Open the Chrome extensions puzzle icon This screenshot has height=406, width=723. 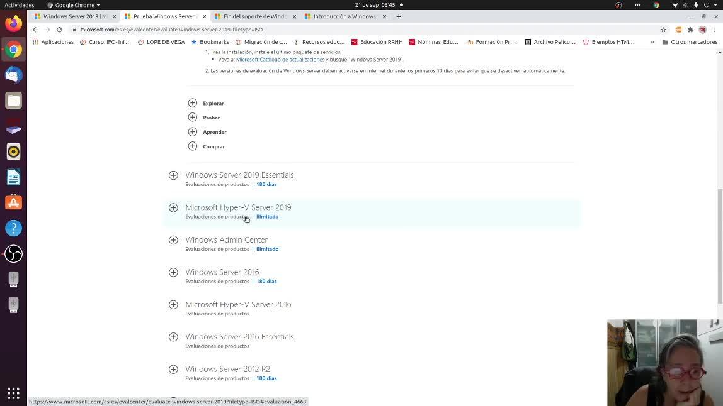[x=690, y=30]
